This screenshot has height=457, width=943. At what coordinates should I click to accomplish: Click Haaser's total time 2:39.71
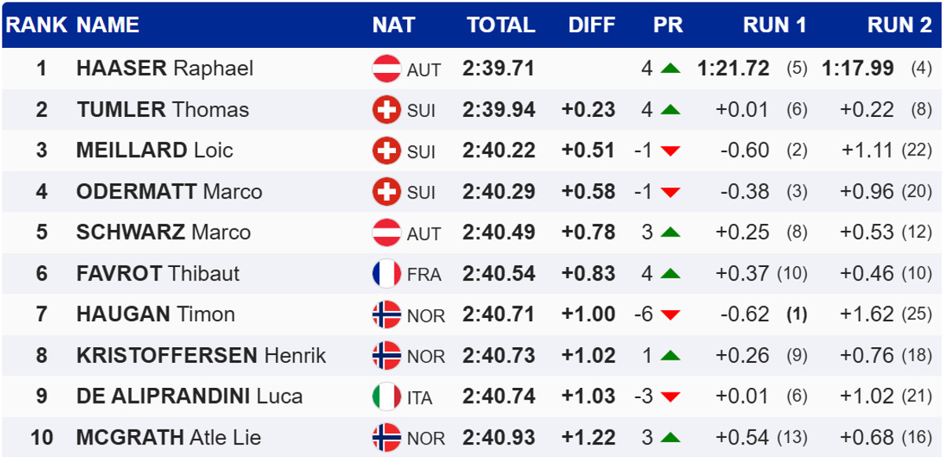point(498,69)
